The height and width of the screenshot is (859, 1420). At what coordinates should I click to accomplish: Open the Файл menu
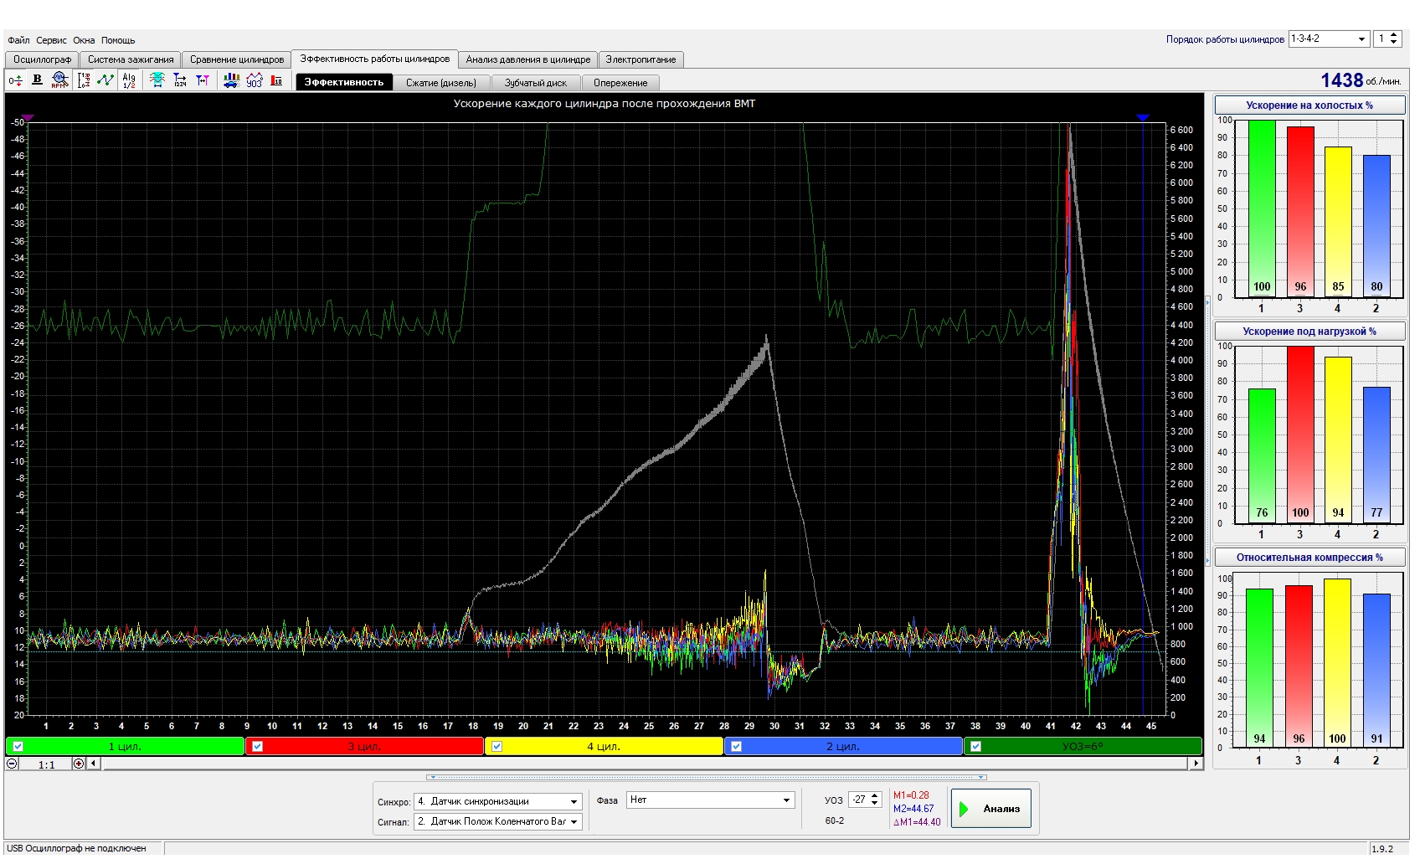(x=18, y=40)
